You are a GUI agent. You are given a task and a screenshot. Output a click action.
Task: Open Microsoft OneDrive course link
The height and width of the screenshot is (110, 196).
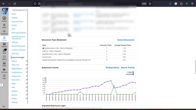click(x=19, y=33)
